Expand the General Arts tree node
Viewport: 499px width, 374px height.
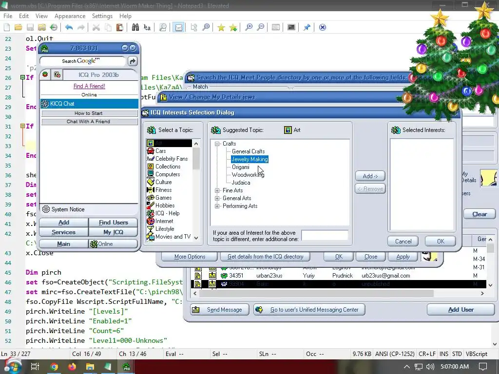pyautogui.click(x=217, y=198)
